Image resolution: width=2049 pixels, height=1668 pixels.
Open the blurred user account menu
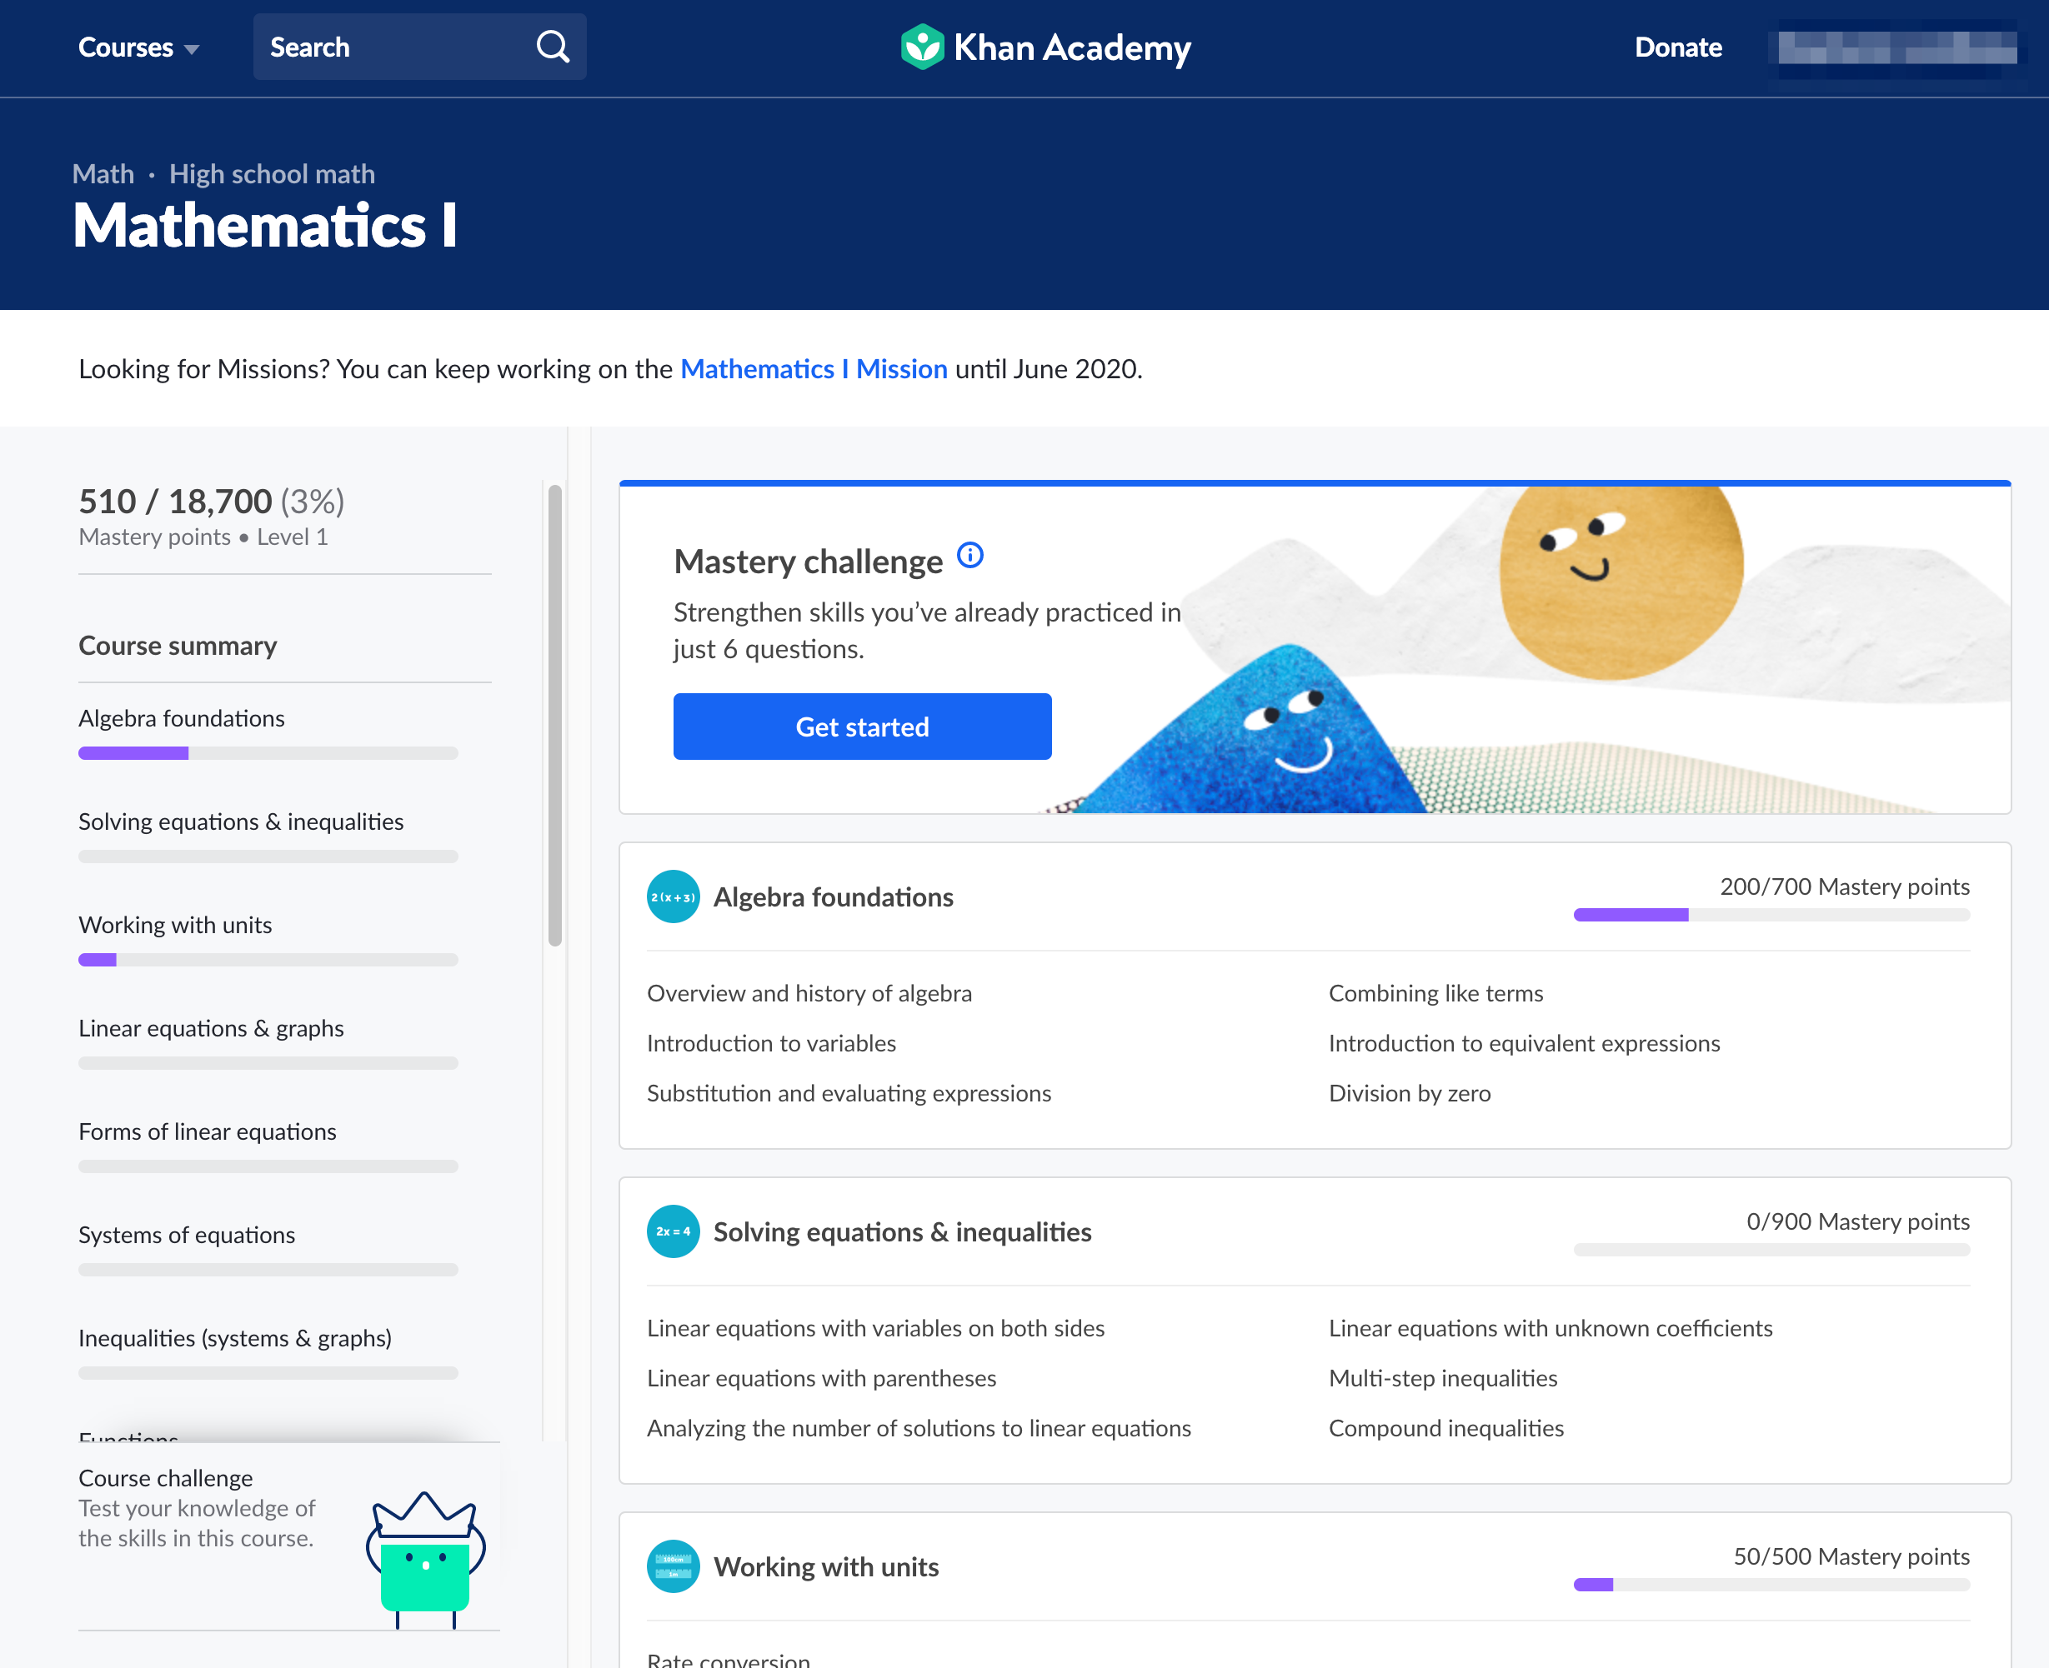coord(1896,47)
